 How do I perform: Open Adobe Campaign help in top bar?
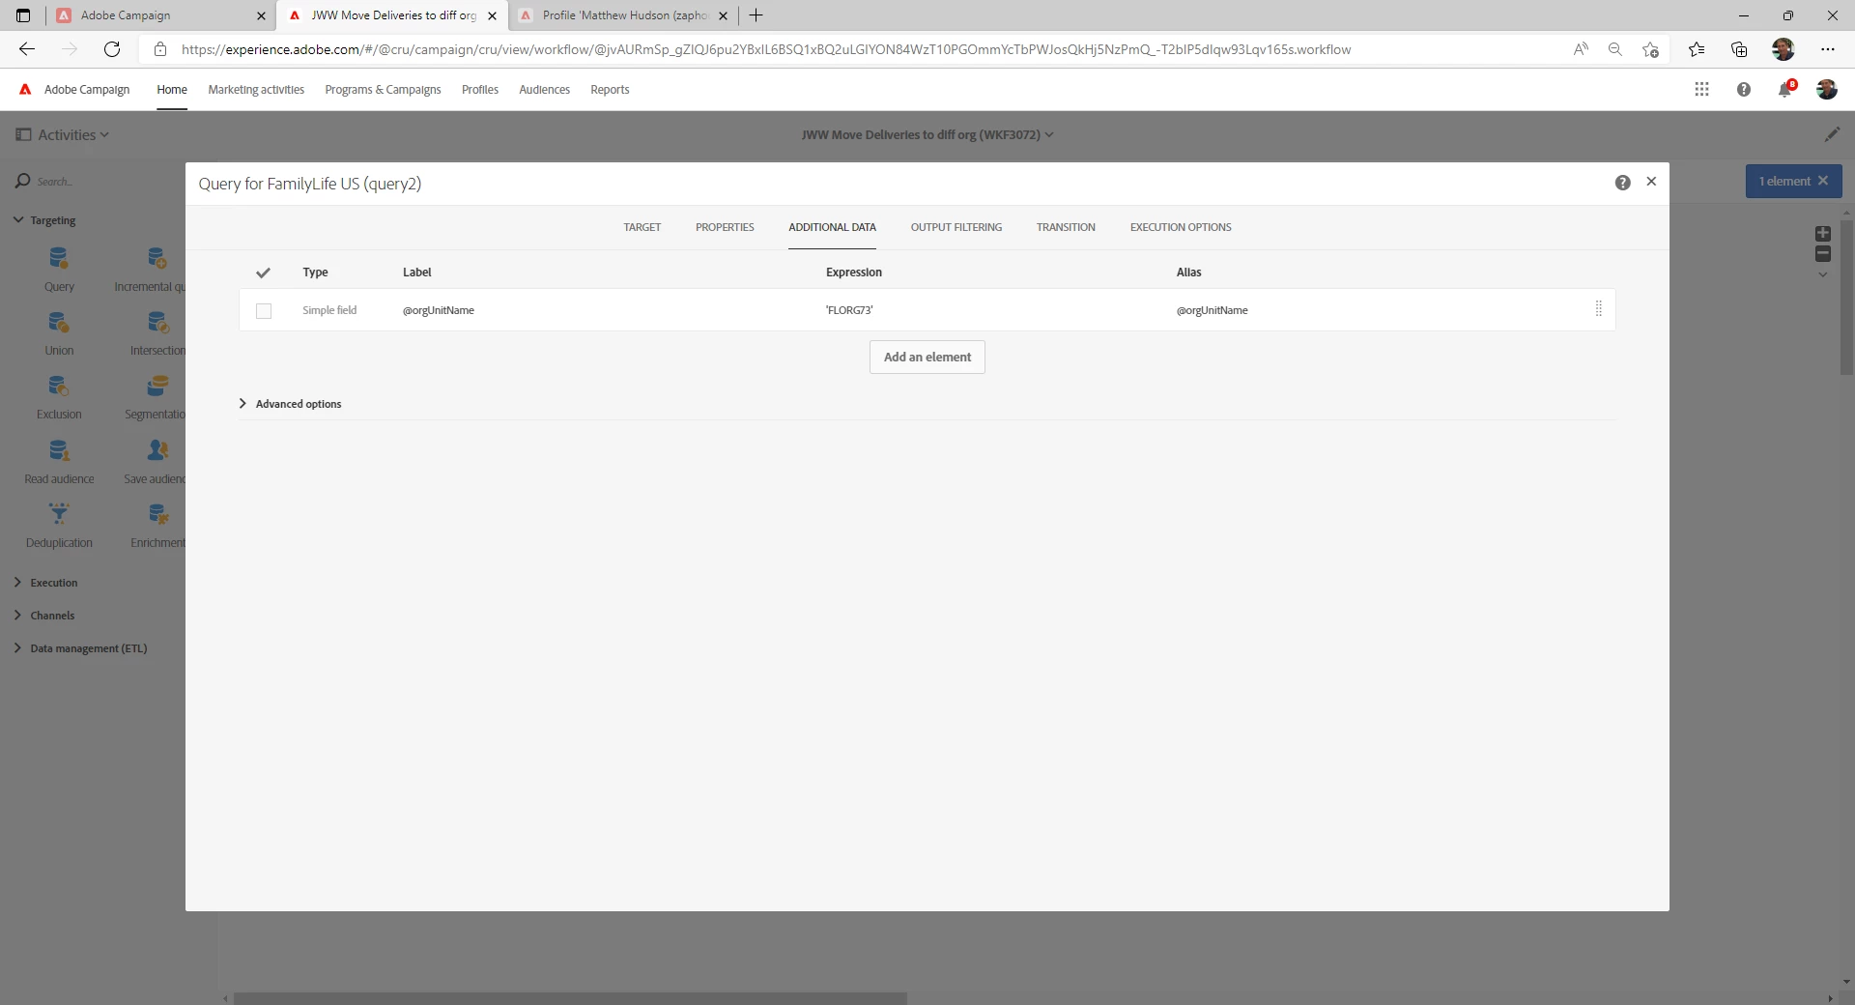click(1744, 89)
